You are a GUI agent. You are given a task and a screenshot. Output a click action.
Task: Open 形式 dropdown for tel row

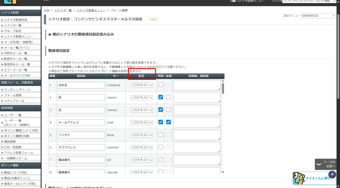142,160
